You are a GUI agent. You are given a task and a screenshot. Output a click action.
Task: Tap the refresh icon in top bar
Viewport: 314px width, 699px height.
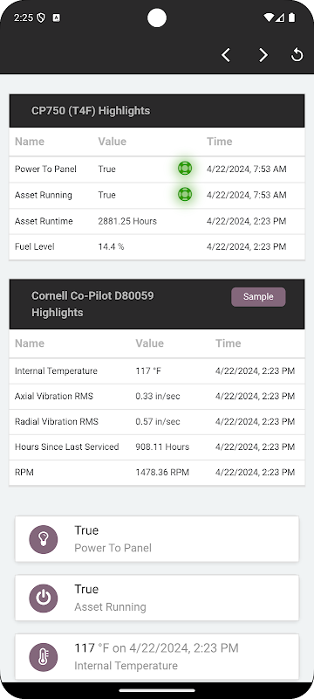coord(297,55)
